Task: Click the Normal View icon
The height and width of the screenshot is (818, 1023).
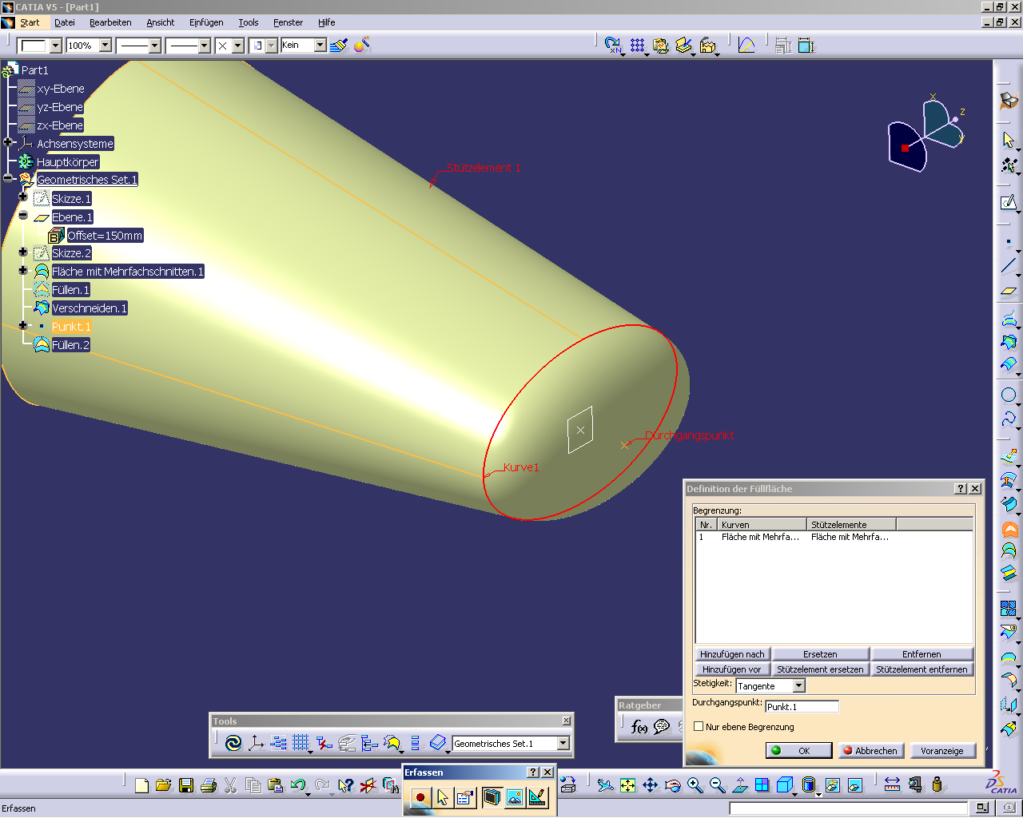Action: pyautogui.click(x=740, y=785)
